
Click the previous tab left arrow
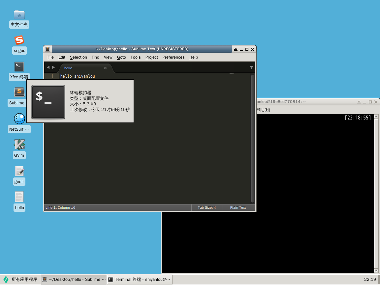(x=48, y=67)
